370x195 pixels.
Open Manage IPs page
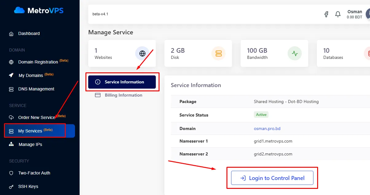pos(30,144)
